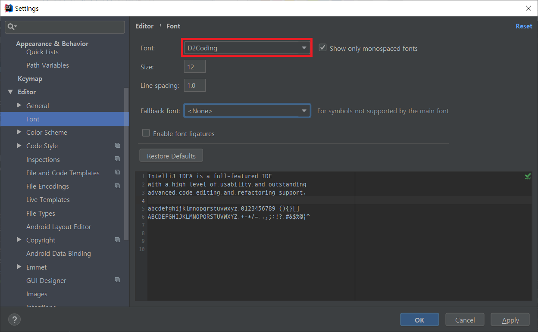Click Editor in the breadcrumb
This screenshot has width=538, height=332.
pyautogui.click(x=144, y=26)
